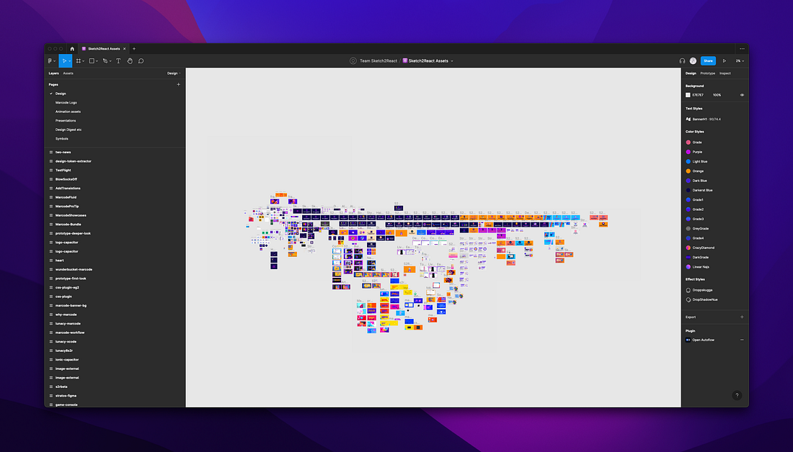Switch to the Assets tab

coord(68,73)
